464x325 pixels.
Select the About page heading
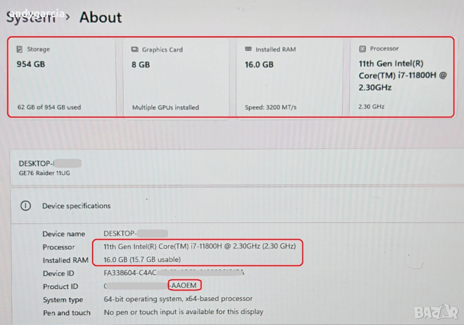click(101, 18)
